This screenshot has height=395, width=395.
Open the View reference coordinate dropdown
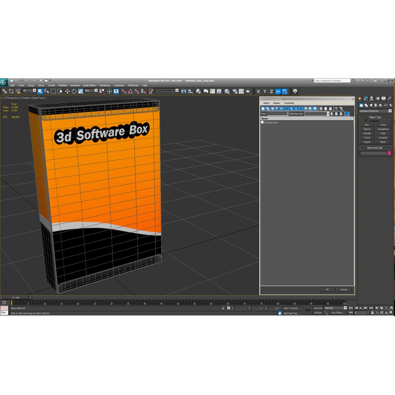91,90
